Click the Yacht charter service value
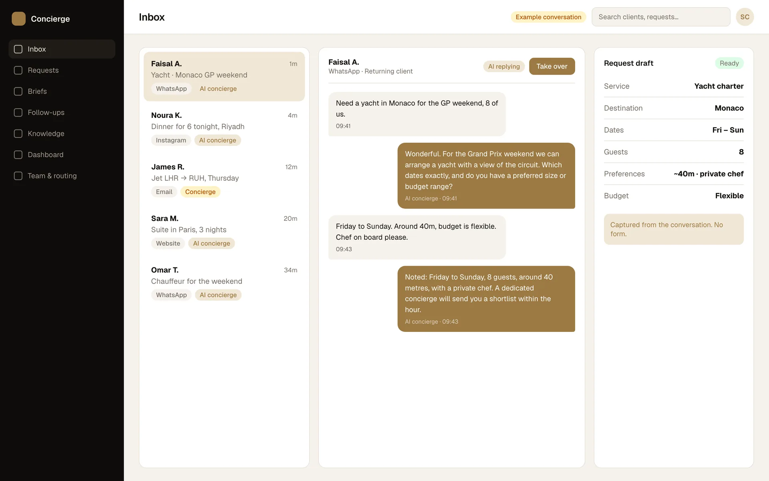The height and width of the screenshot is (481, 769). [719, 86]
